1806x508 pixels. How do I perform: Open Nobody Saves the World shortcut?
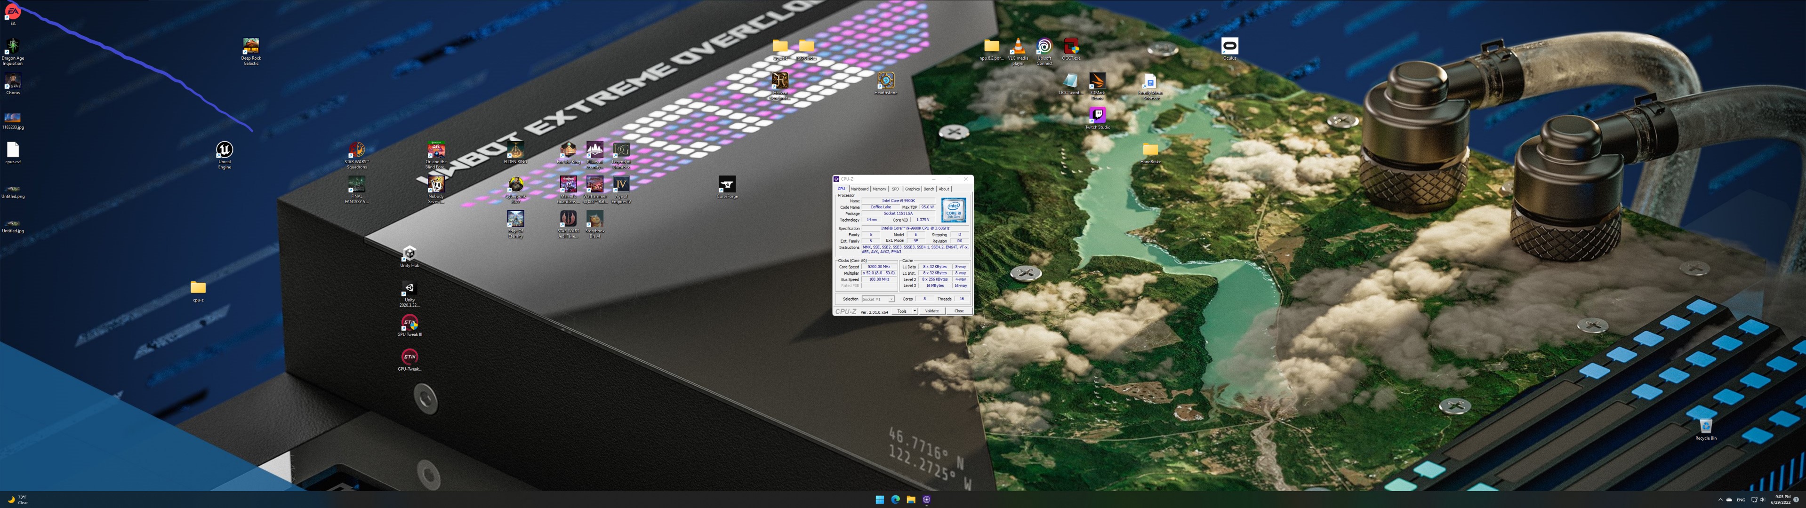[436, 190]
